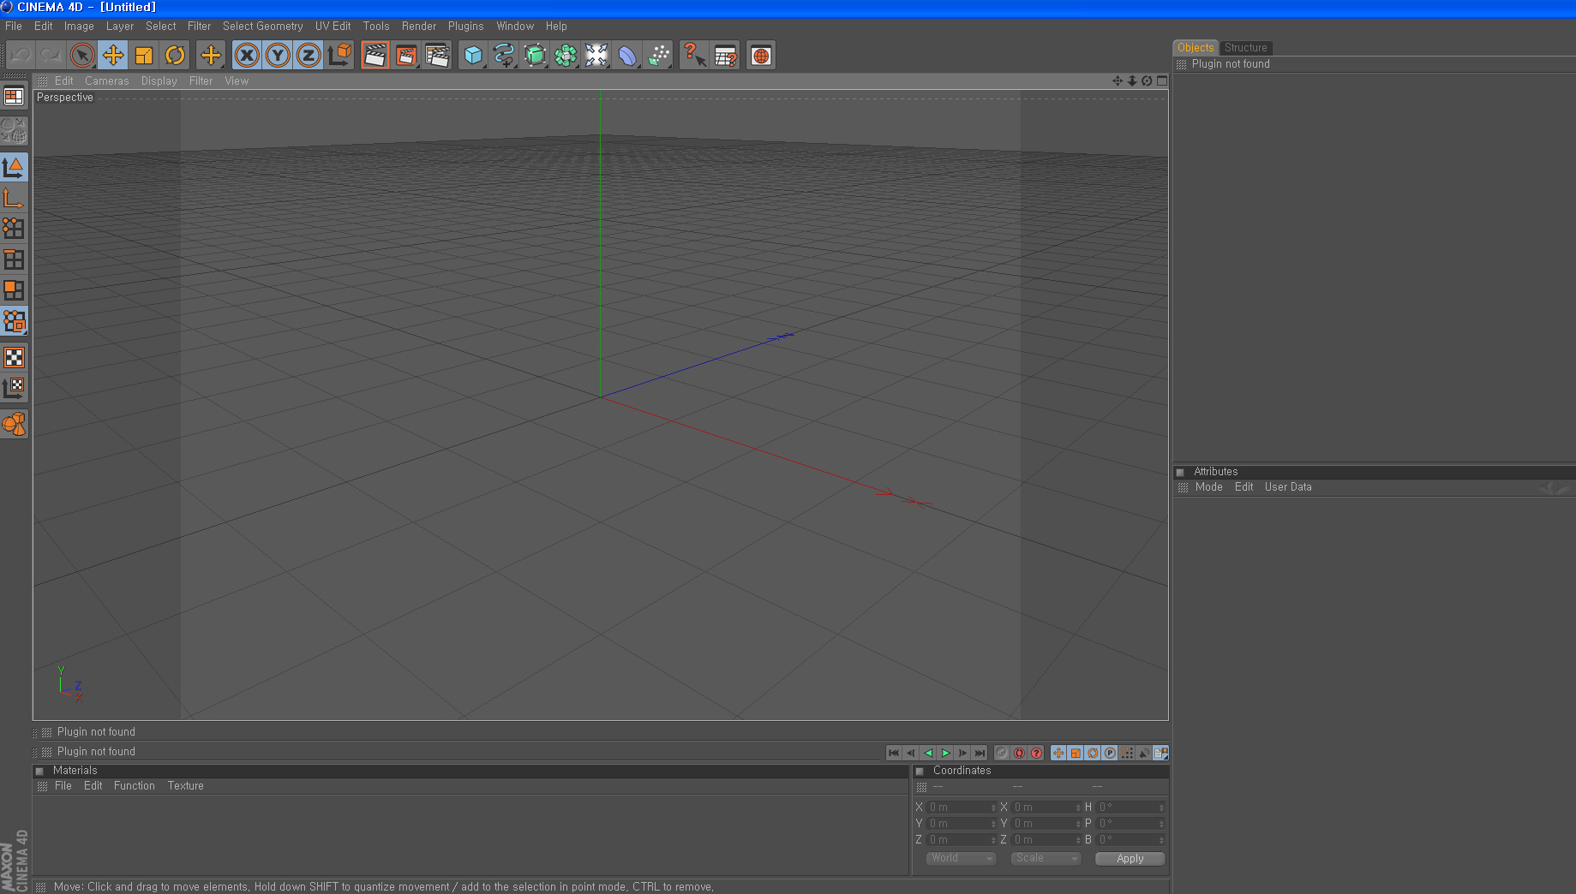The height and width of the screenshot is (894, 1576).
Task: Click the Context Help pointer icon
Action: click(x=694, y=56)
